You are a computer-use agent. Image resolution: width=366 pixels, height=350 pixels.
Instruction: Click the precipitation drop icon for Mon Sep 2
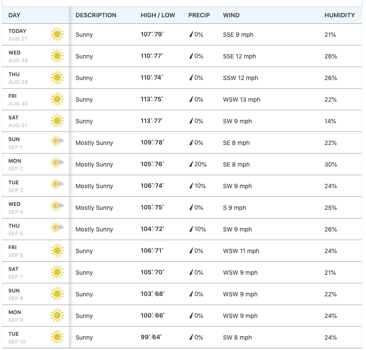pyautogui.click(x=191, y=164)
